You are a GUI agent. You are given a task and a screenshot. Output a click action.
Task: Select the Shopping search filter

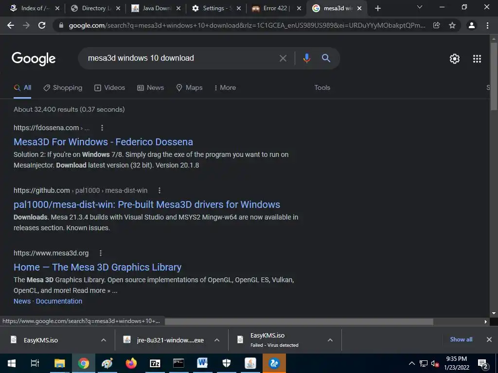[x=63, y=88]
